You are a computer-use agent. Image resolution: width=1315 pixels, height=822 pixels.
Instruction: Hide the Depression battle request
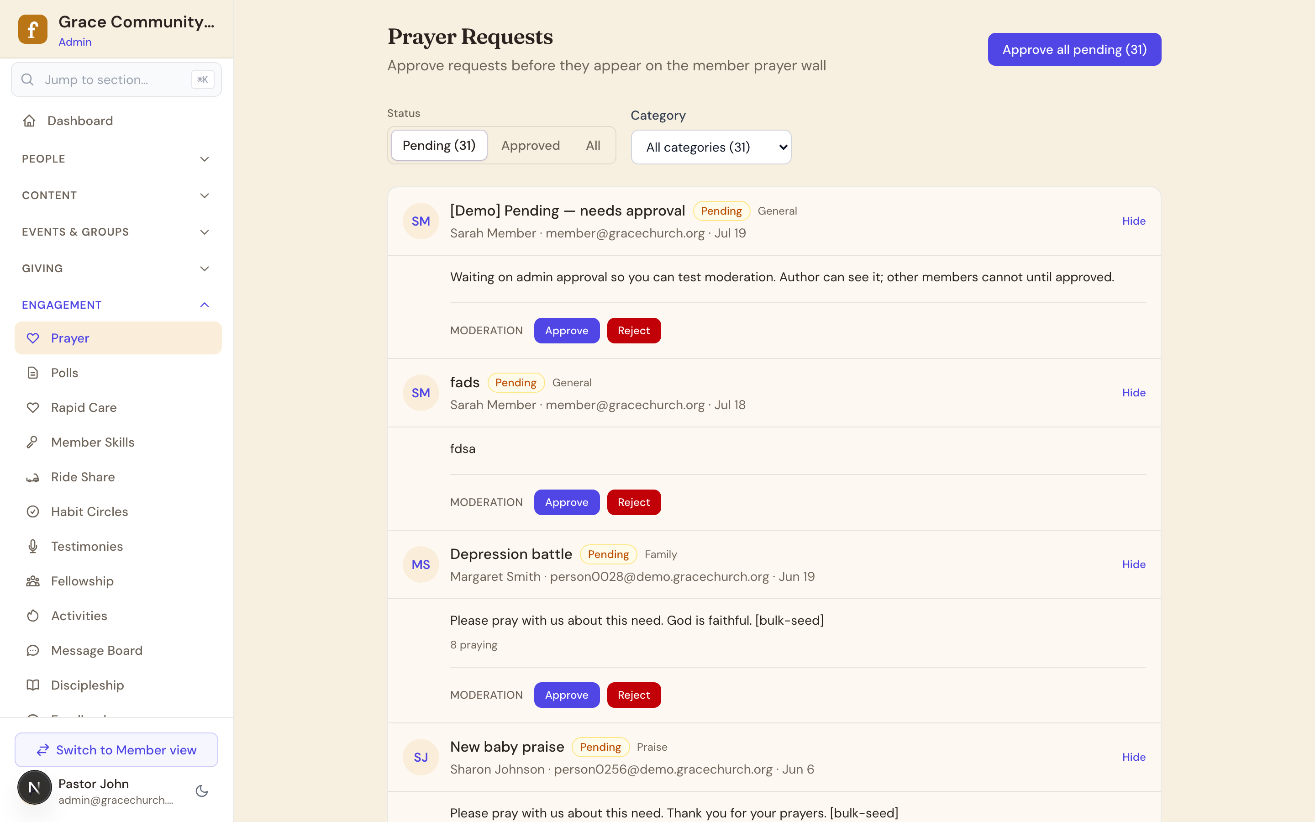pyautogui.click(x=1134, y=565)
